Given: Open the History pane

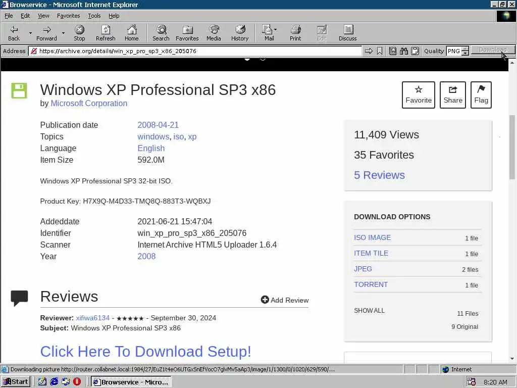Looking at the screenshot, I should [240, 33].
